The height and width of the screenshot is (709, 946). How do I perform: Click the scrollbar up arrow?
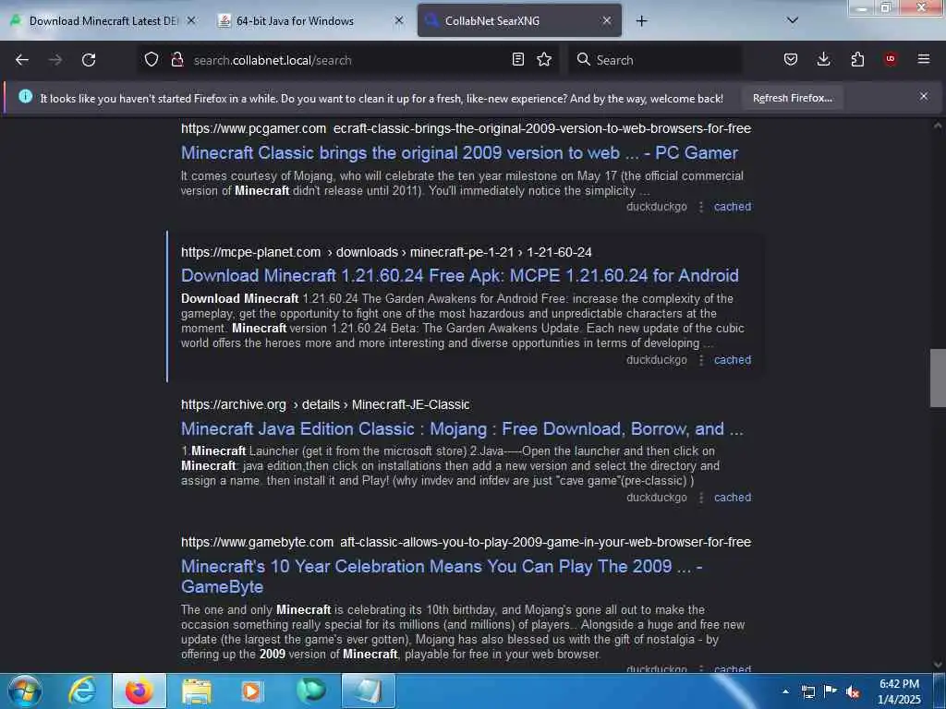938,126
